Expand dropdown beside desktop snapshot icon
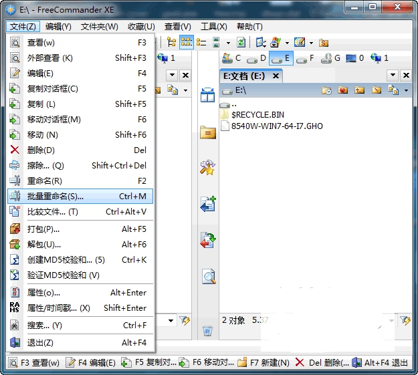Image resolution: width=418 pixels, height=375 pixels. click(287, 43)
